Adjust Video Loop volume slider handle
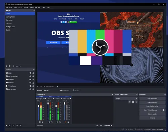Viewport: 168px width, 132px height. pos(65,103)
